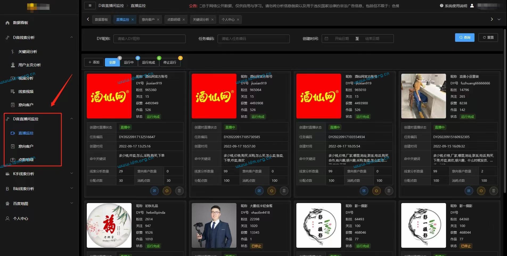Expand the K手线索分析 menu group
Screen dimensions: 507x256
pos(72,174)
